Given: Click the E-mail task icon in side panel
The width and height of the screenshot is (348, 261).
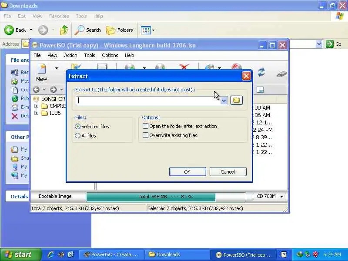Looking at the screenshot, I should coord(15,107).
